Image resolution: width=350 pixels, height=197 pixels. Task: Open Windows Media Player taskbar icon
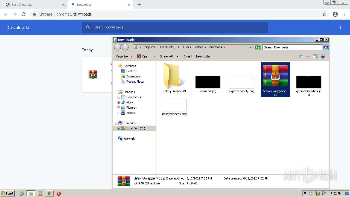[x=40, y=193]
